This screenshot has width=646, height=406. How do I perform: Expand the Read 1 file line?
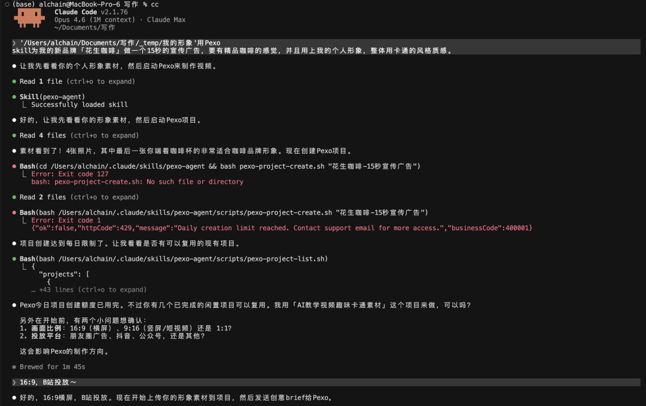(x=77, y=81)
